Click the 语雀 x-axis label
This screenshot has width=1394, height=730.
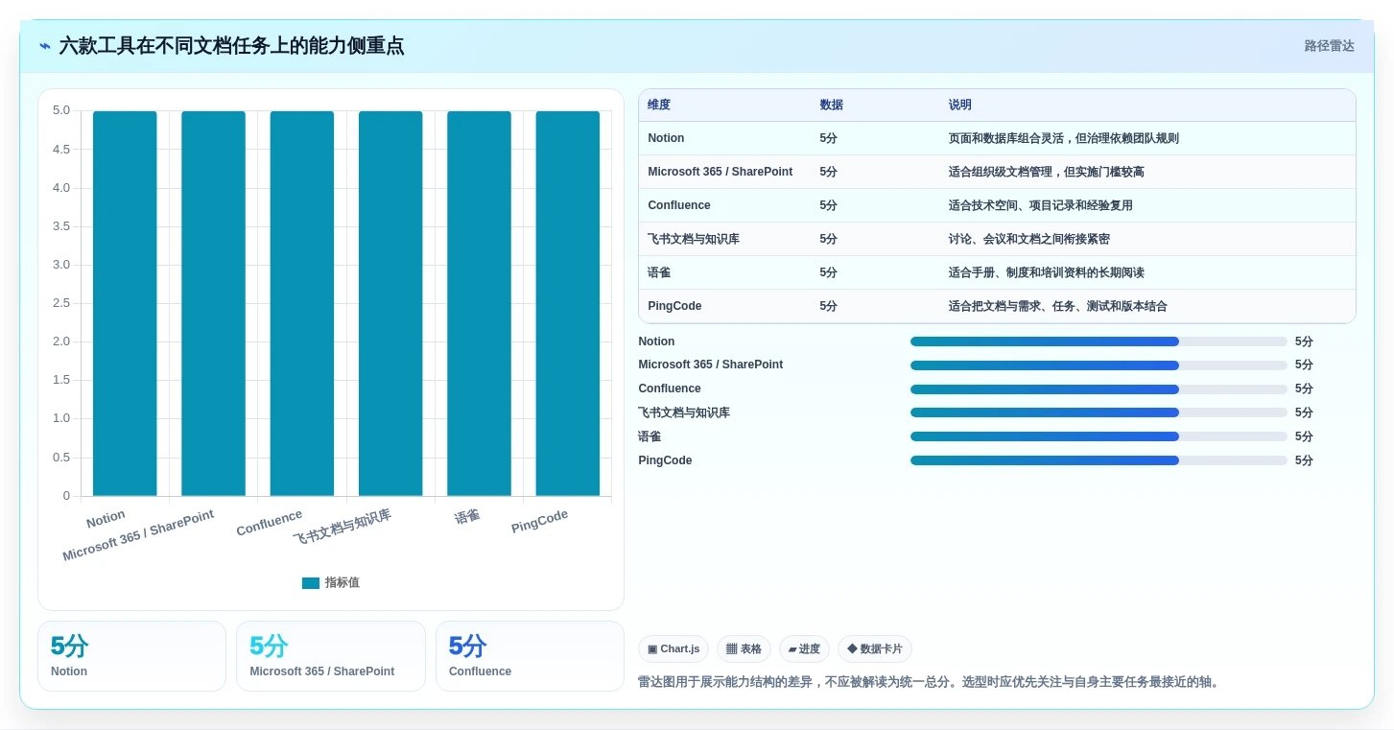tap(467, 516)
